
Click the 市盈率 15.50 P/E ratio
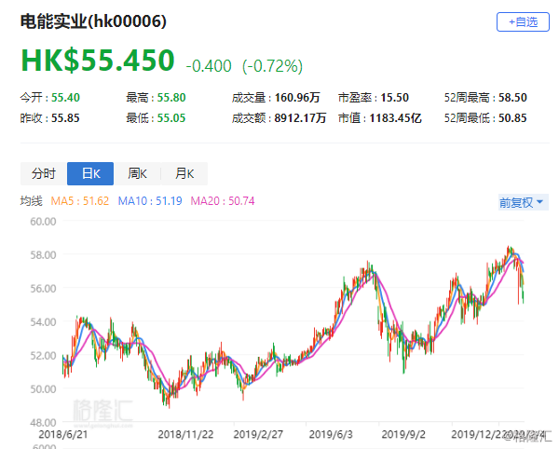point(374,97)
